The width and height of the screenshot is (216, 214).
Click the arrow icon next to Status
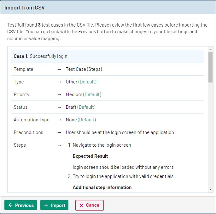click(59, 107)
